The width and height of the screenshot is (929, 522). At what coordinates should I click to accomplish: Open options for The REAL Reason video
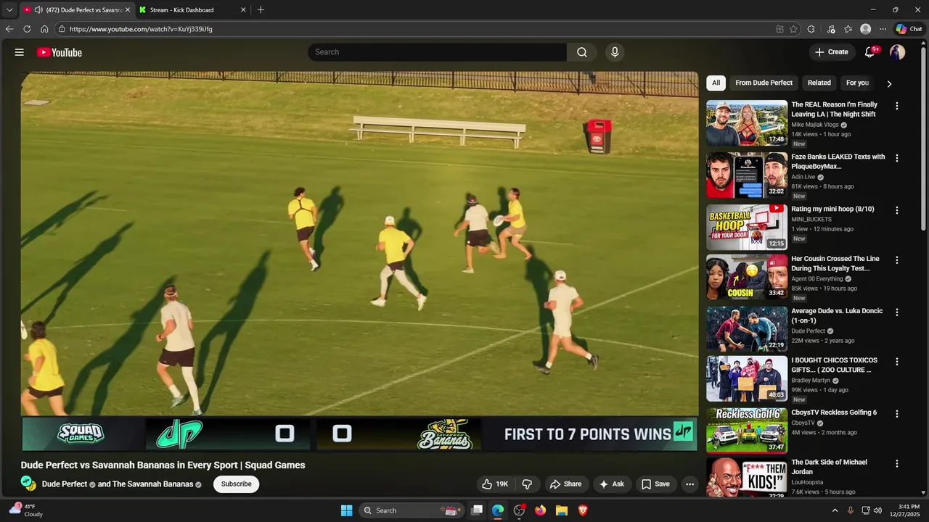pos(897,106)
